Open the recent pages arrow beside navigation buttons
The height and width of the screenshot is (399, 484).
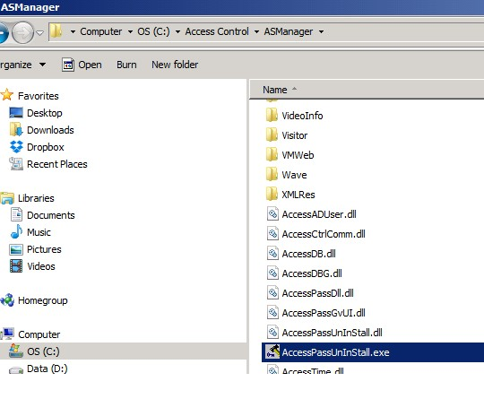[39, 32]
